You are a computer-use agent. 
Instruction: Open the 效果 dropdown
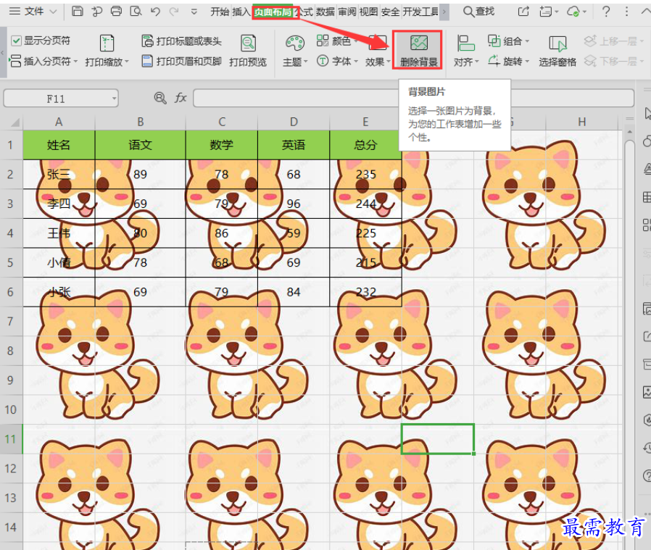click(x=377, y=51)
